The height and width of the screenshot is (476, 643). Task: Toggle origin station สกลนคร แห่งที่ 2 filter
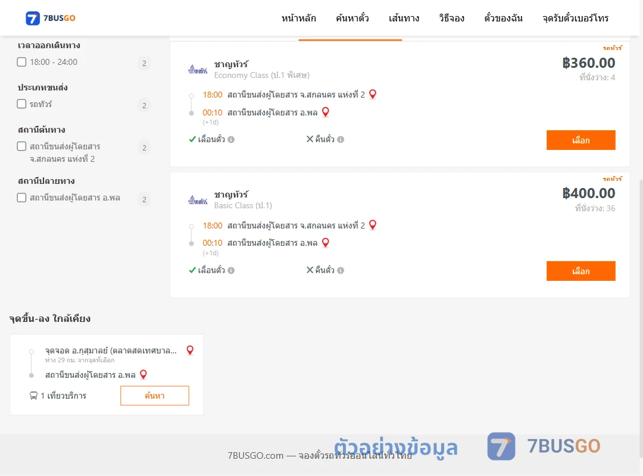pyautogui.click(x=22, y=146)
